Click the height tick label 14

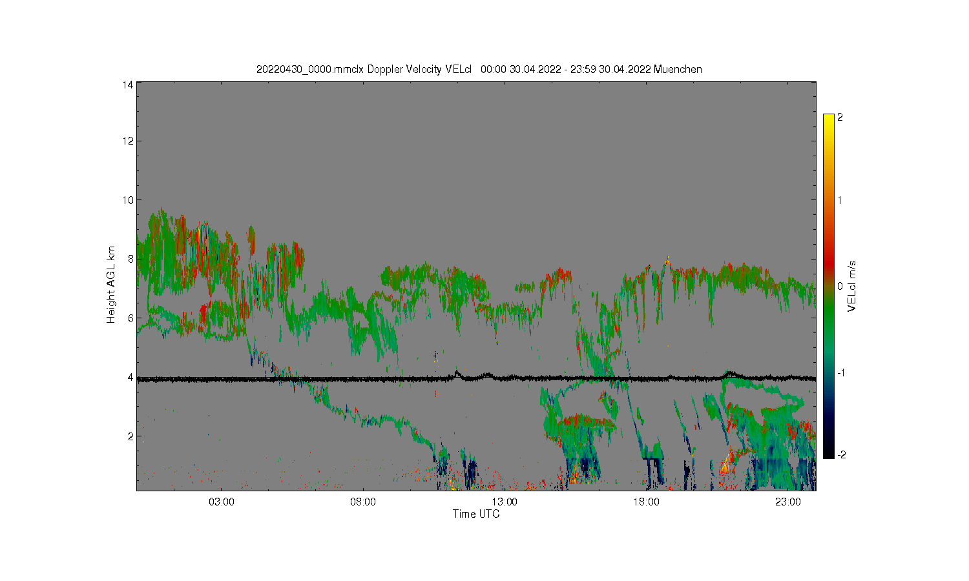(128, 85)
